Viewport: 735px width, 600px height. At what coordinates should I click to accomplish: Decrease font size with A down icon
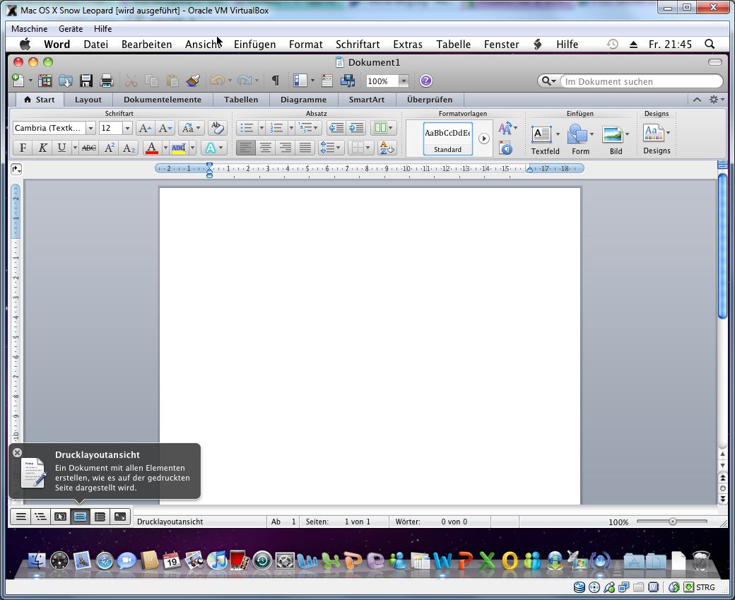point(165,128)
